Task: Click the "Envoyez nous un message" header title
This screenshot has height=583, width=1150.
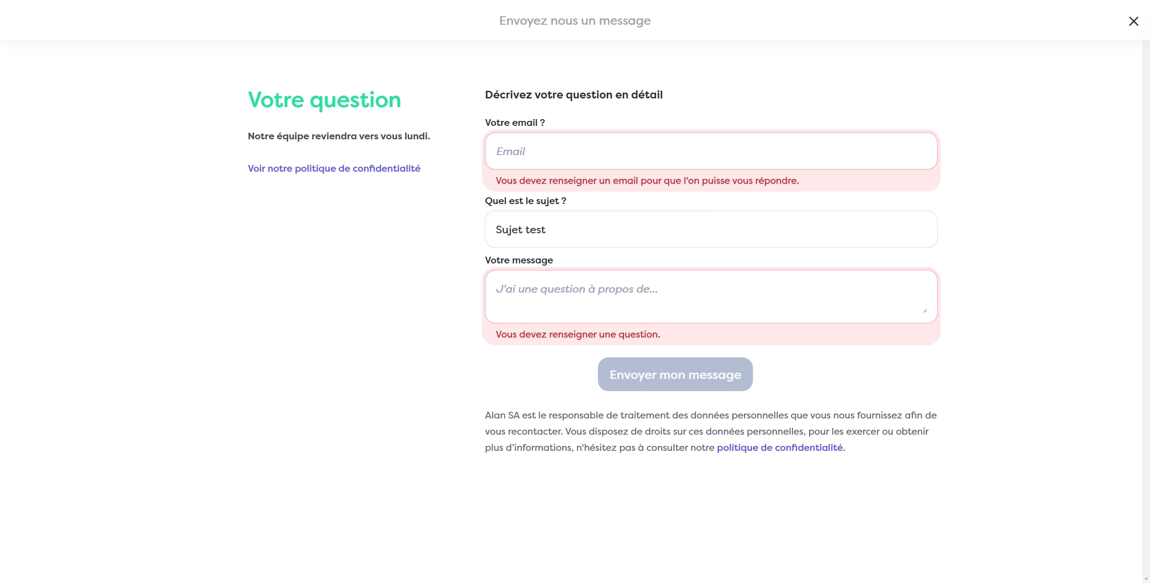Action: (x=575, y=21)
